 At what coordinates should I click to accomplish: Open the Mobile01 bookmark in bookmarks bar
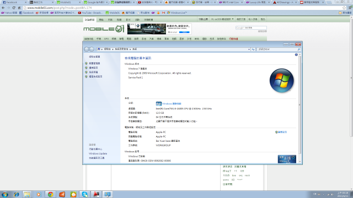pos(113,13)
